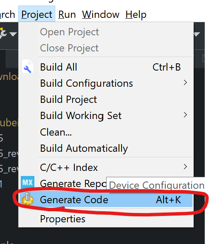Open dropdown arrow beside toolbar wrench icon
The height and width of the screenshot is (244, 209).
pyautogui.click(x=13, y=34)
